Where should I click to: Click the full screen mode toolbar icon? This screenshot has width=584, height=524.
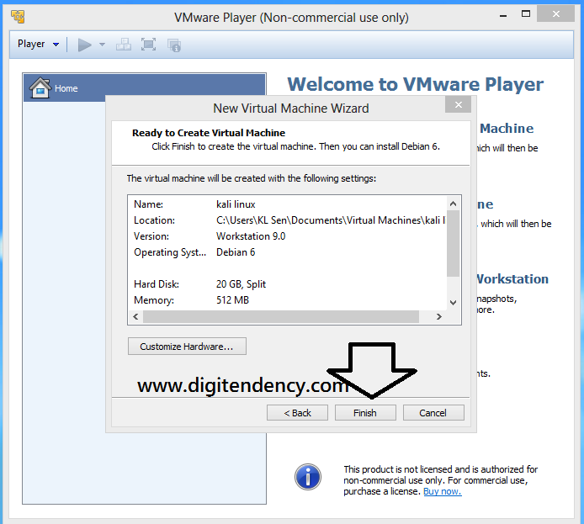click(149, 45)
